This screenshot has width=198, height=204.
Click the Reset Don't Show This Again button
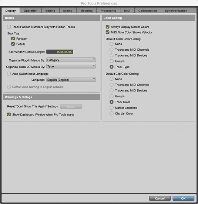pyautogui.click(x=71, y=107)
